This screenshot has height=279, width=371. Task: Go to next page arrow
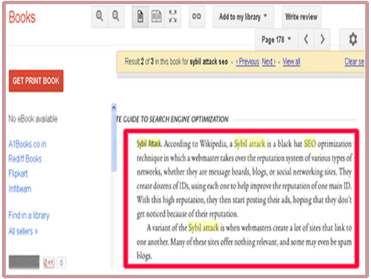coord(322,39)
